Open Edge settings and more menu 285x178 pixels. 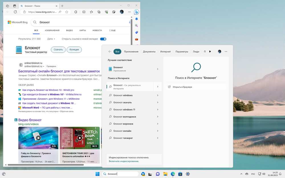click(129, 12)
